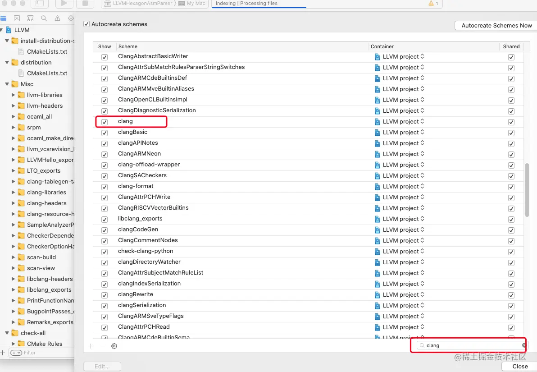
Task: Expand the clang-libraries folder
Action: coord(13,193)
